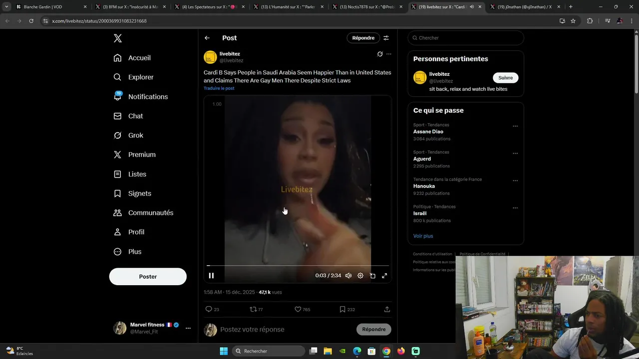The width and height of the screenshot is (639, 359).
Task: Click the X logo in the sidebar
Action: (x=117, y=38)
